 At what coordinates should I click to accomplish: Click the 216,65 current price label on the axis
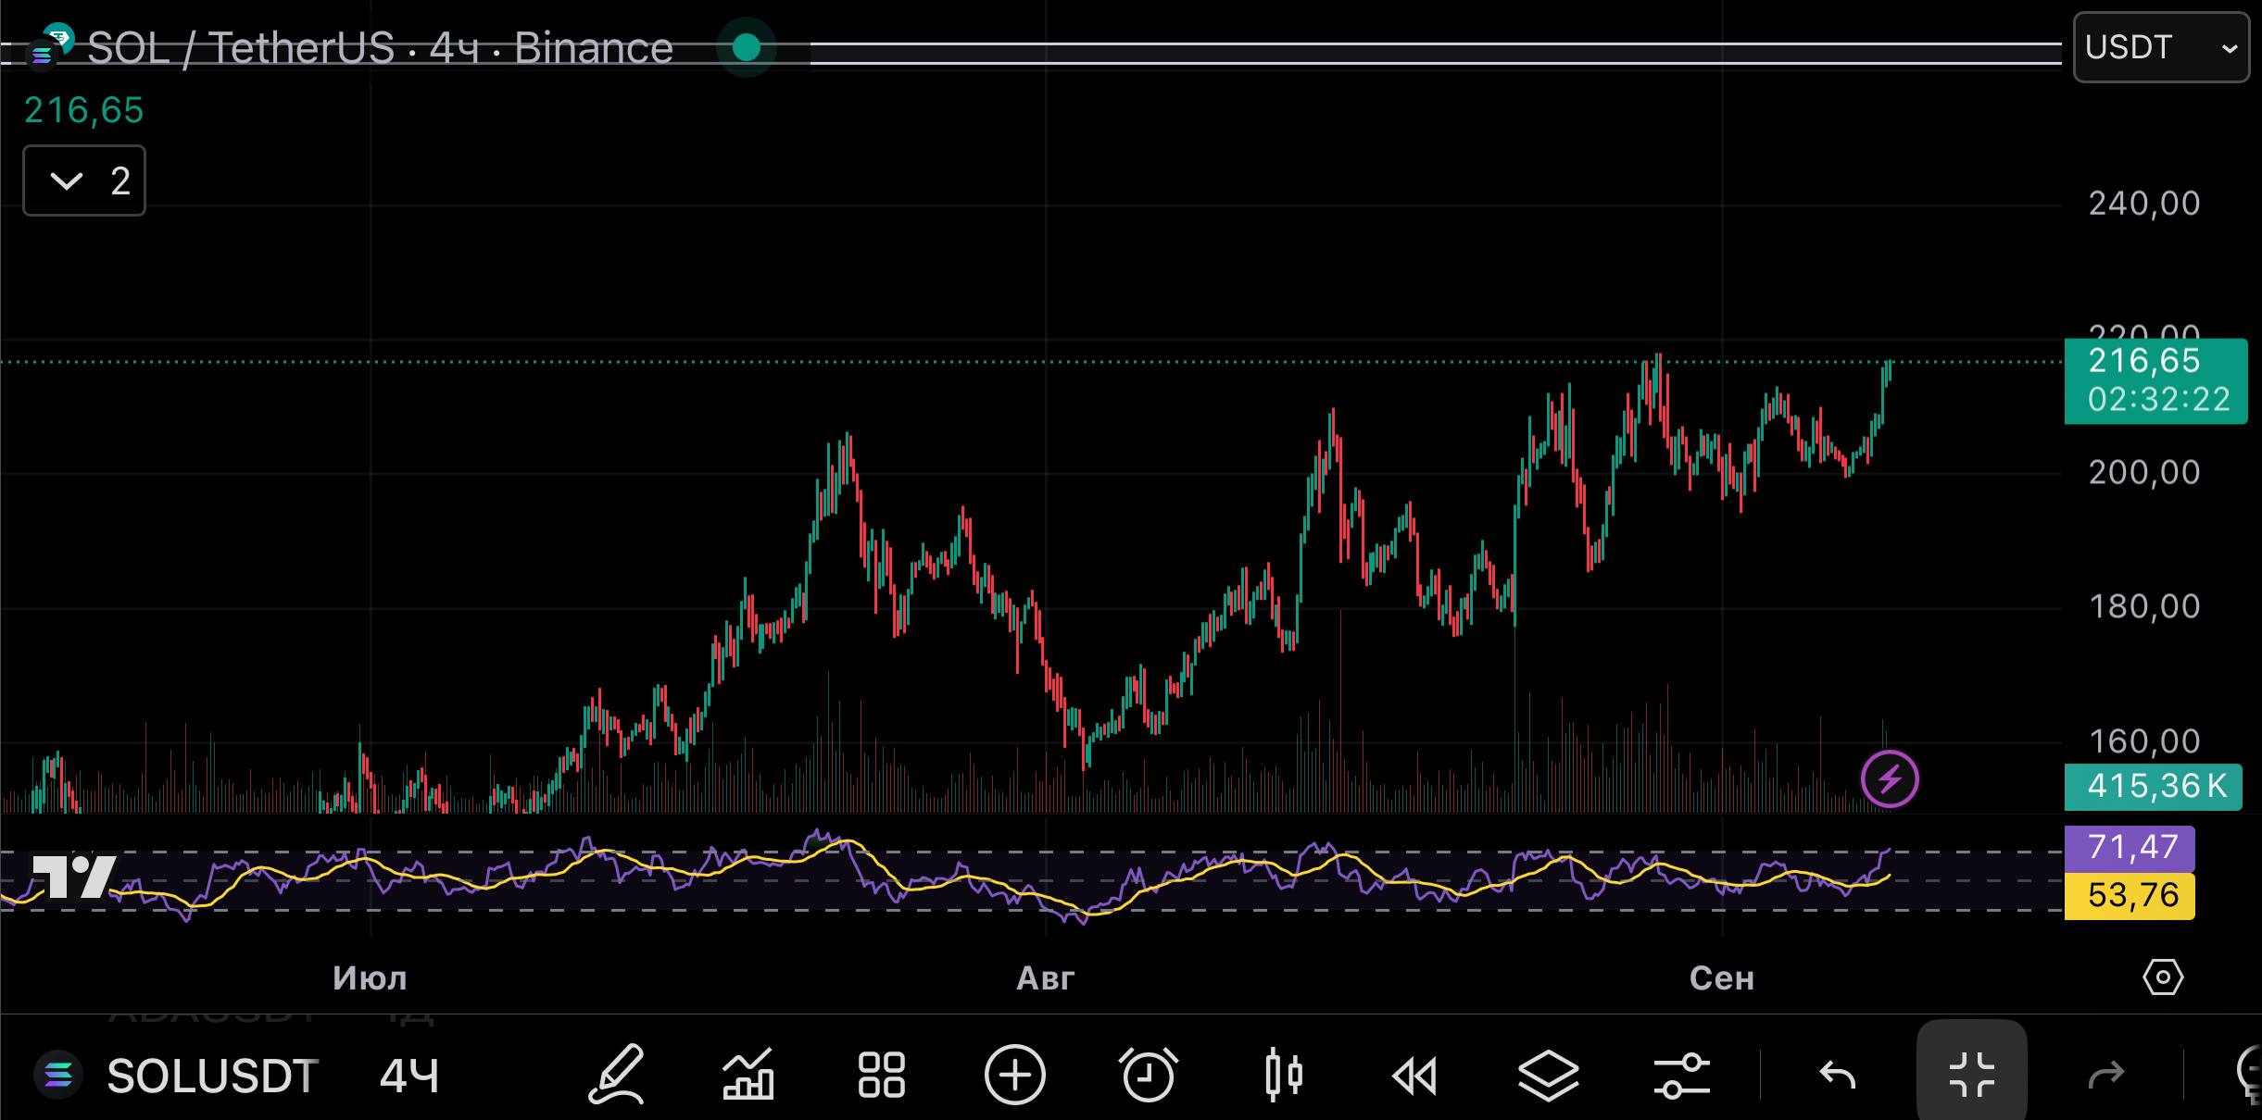click(x=2155, y=381)
